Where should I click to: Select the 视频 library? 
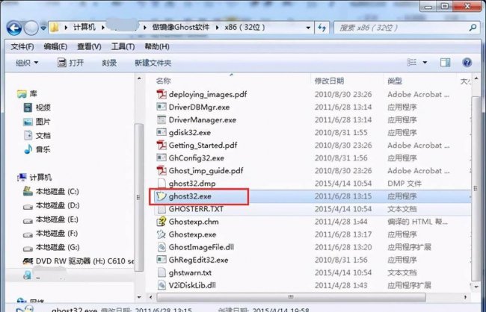coord(37,107)
